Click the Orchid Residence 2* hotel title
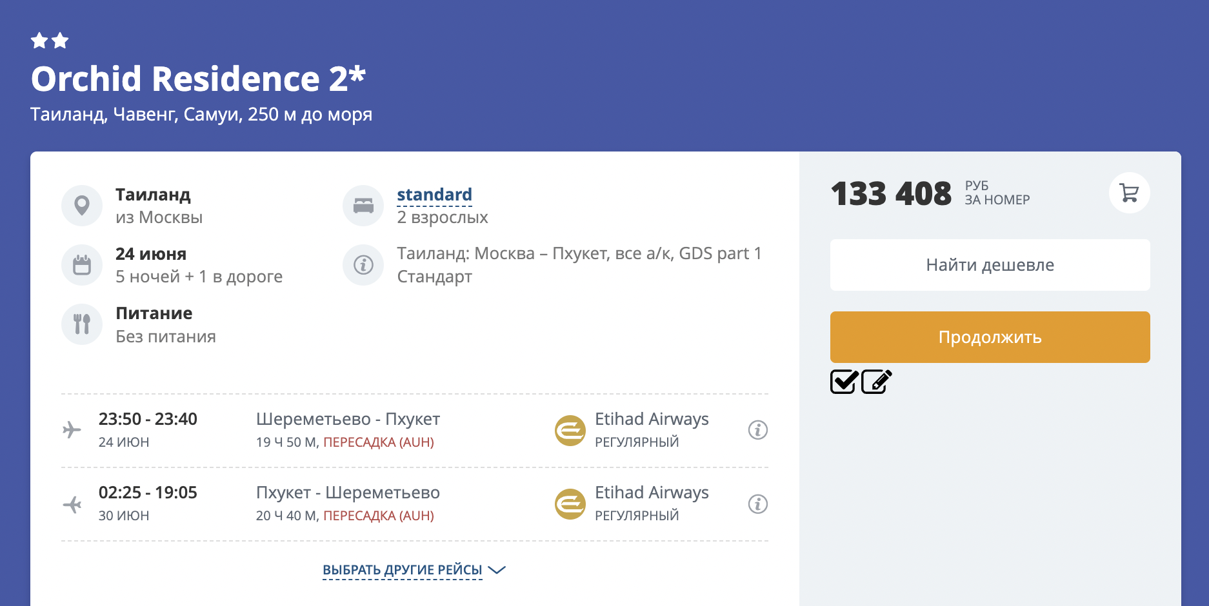The image size is (1209, 606). click(198, 79)
